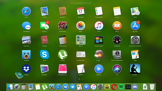This screenshot has height=91, width=162.
Task: Open Calculator in the Dock
Action: pyautogui.click(x=24, y=87)
